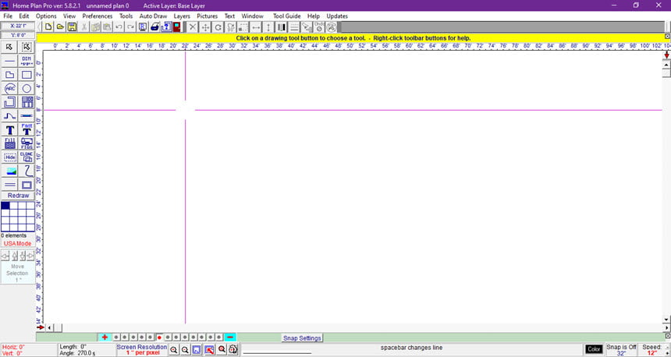Click the rotate icon in toolbar
This screenshot has height=357, width=671.
pyautogui.click(x=218, y=27)
